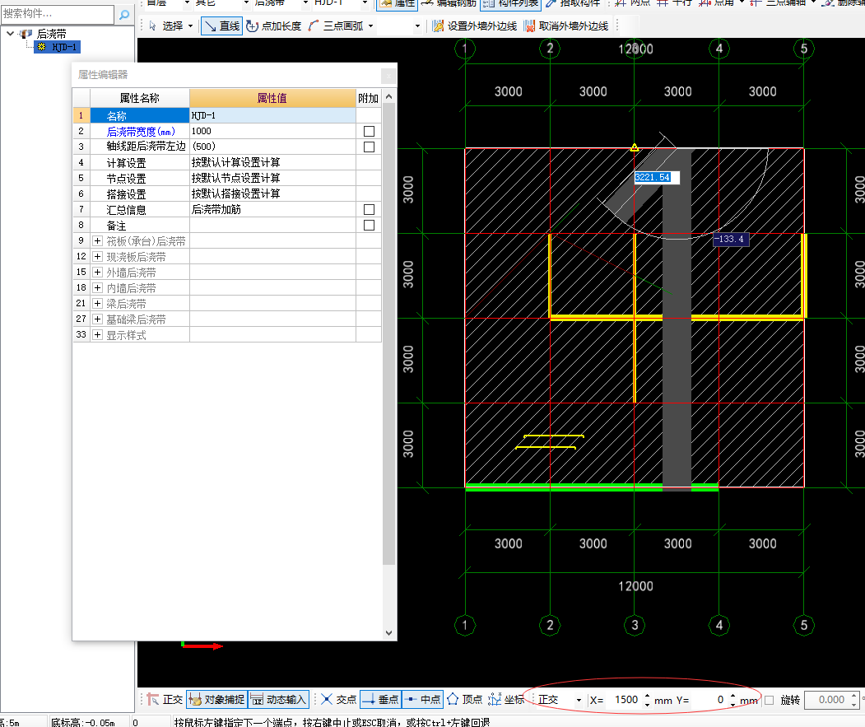Viewport: 865px width, 727px height.
Task: Pick the 三点画弧 arc tool
Action: coord(336,26)
